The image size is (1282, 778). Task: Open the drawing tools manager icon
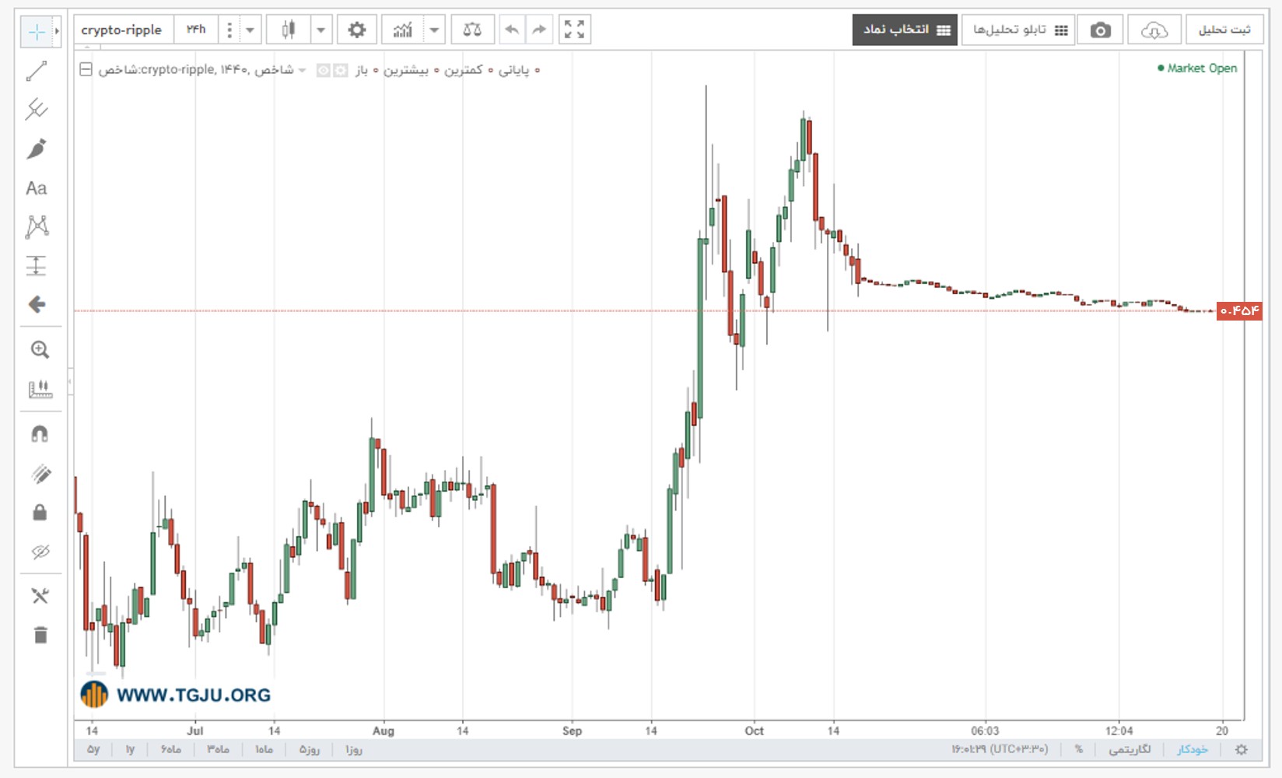[x=40, y=596]
